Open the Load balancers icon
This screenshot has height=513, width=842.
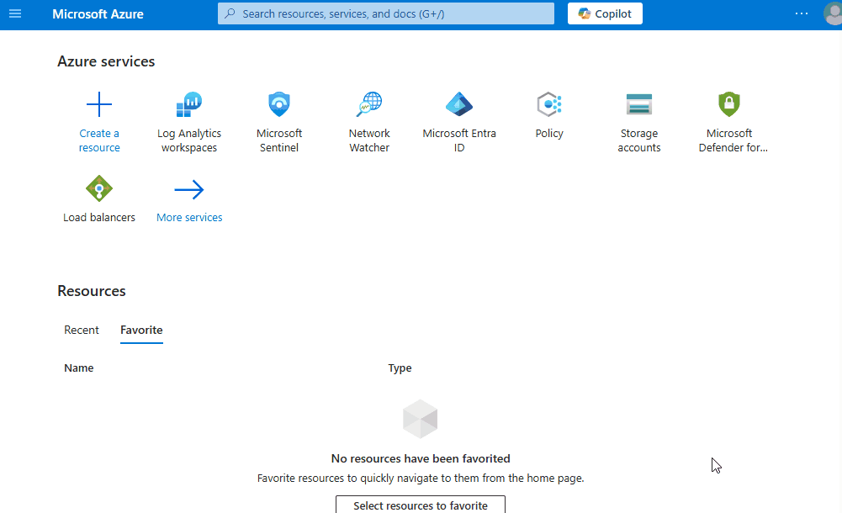[99, 188]
